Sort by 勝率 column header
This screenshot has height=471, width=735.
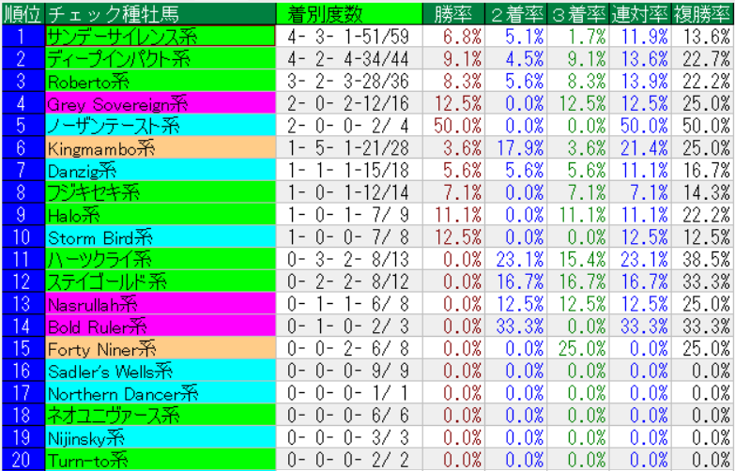tap(452, 13)
